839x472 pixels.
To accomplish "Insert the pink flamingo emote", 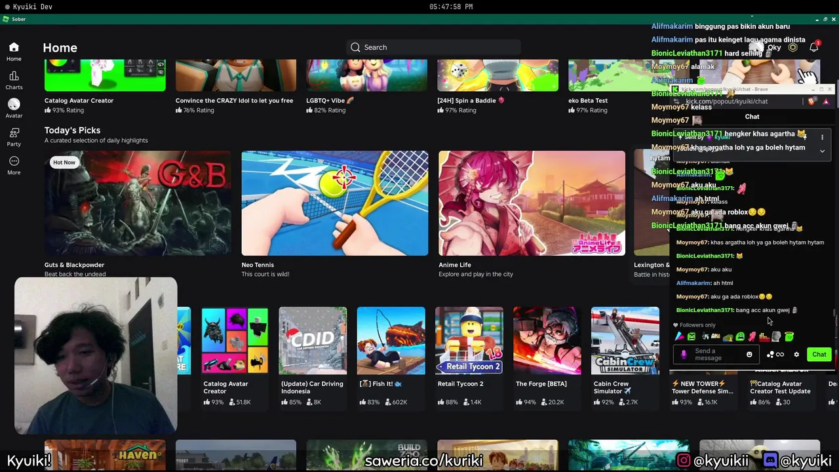I will [x=752, y=337].
